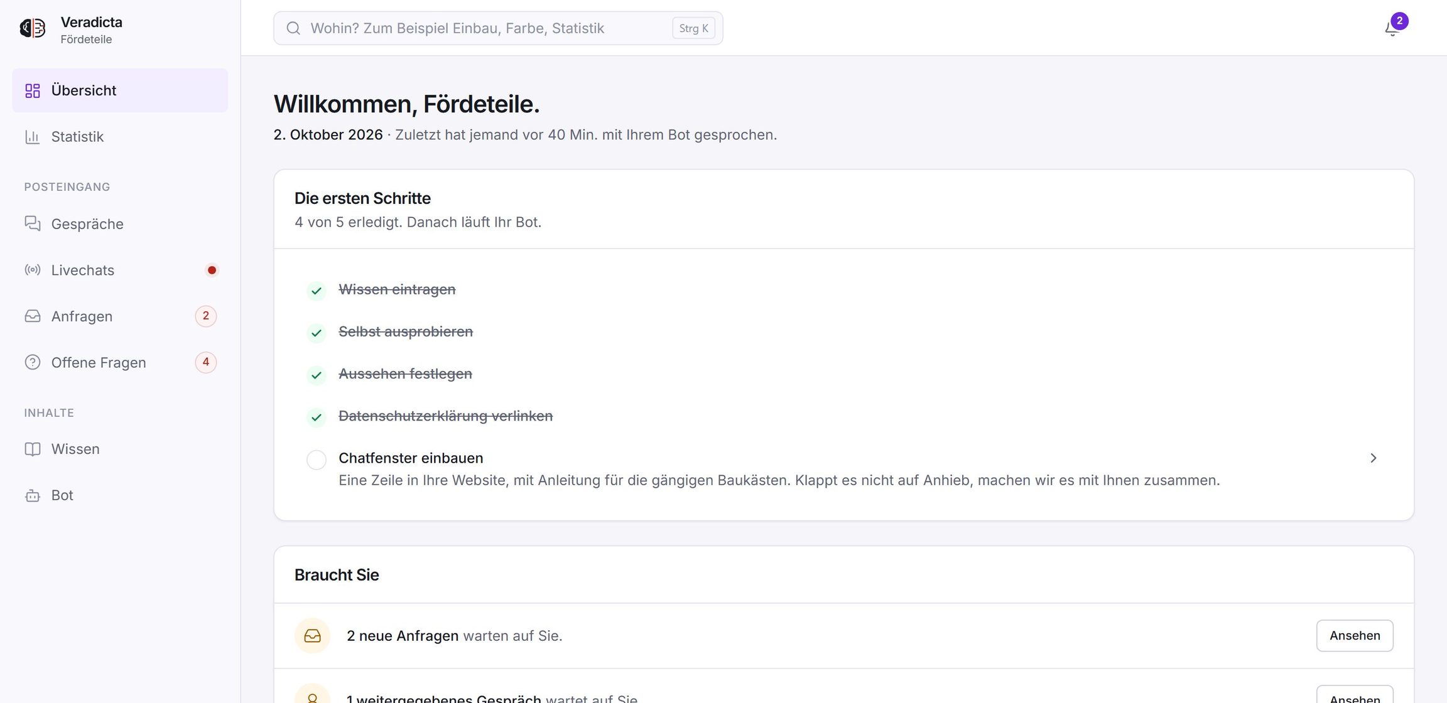Click the Gespräche speech bubbles icon
The height and width of the screenshot is (703, 1447).
[33, 224]
